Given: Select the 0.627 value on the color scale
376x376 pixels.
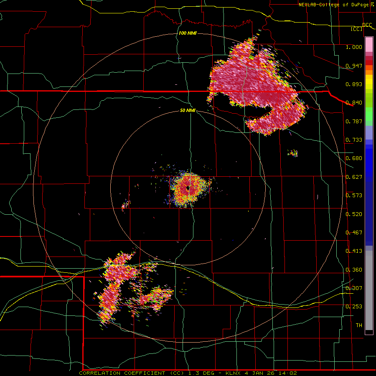Looking at the screenshot, I should coord(354,177).
